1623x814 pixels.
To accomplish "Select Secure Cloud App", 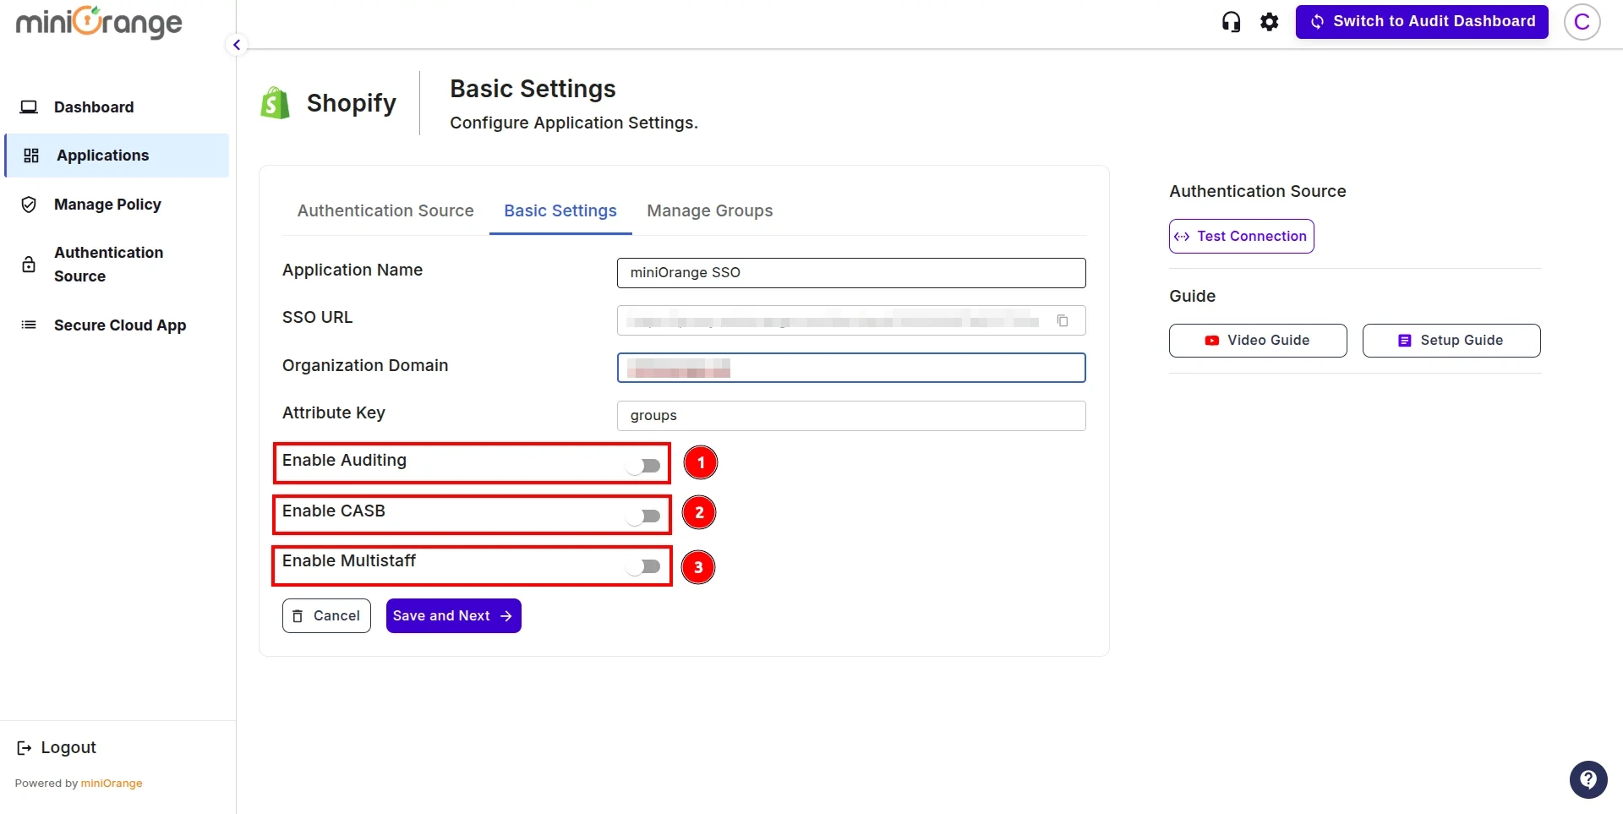I will 119,325.
